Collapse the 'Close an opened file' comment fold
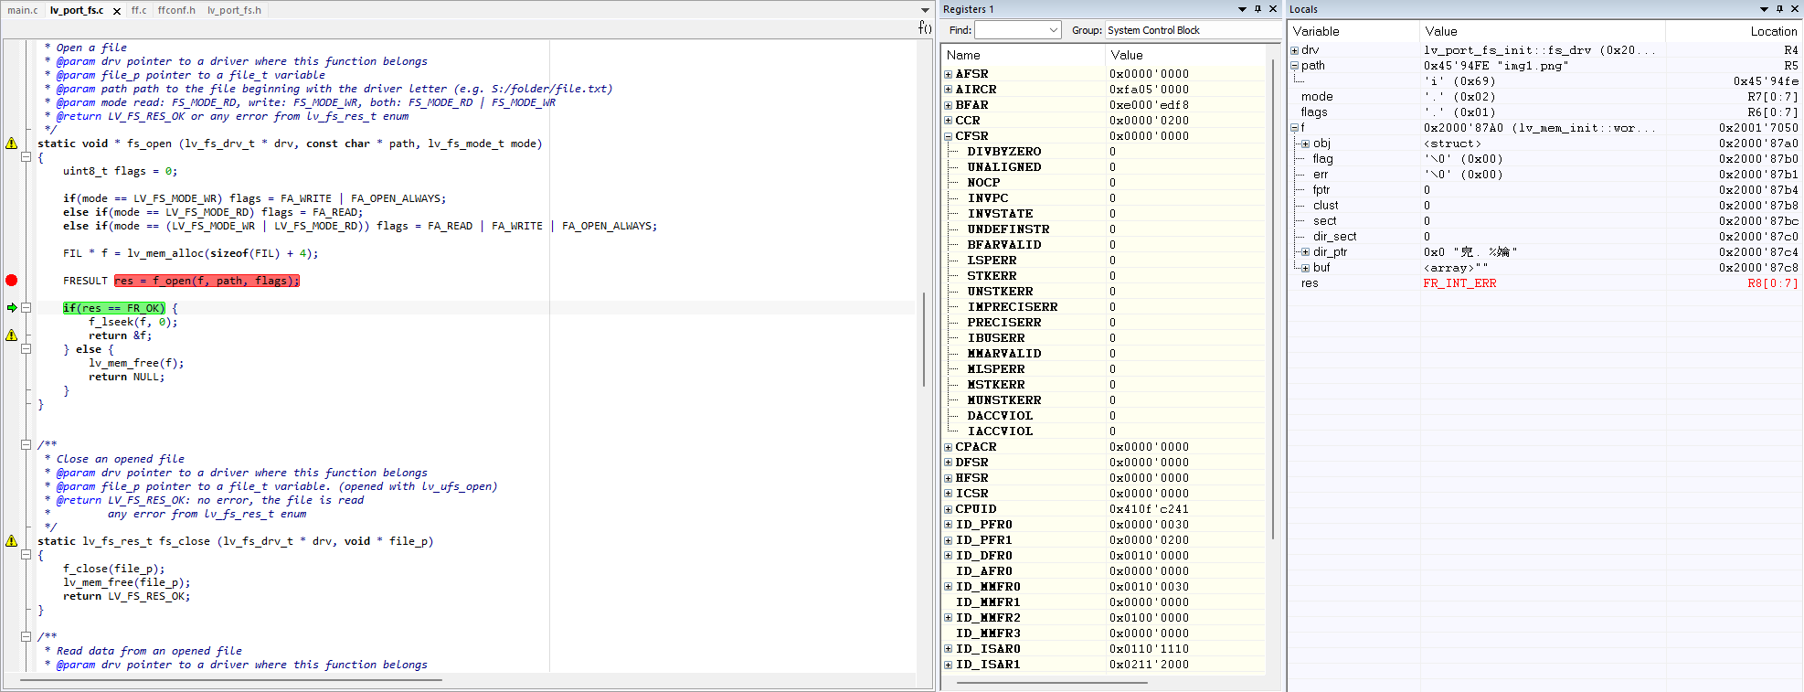The height and width of the screenshot is (692, 1804). point(27,445)
